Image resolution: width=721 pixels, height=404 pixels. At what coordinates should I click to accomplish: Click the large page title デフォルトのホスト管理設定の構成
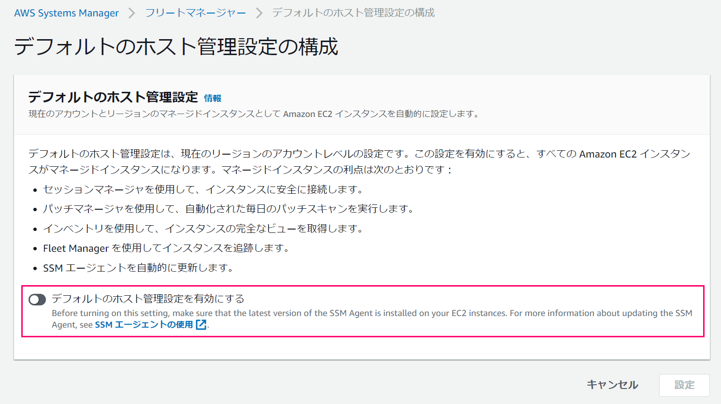[176, 47]
